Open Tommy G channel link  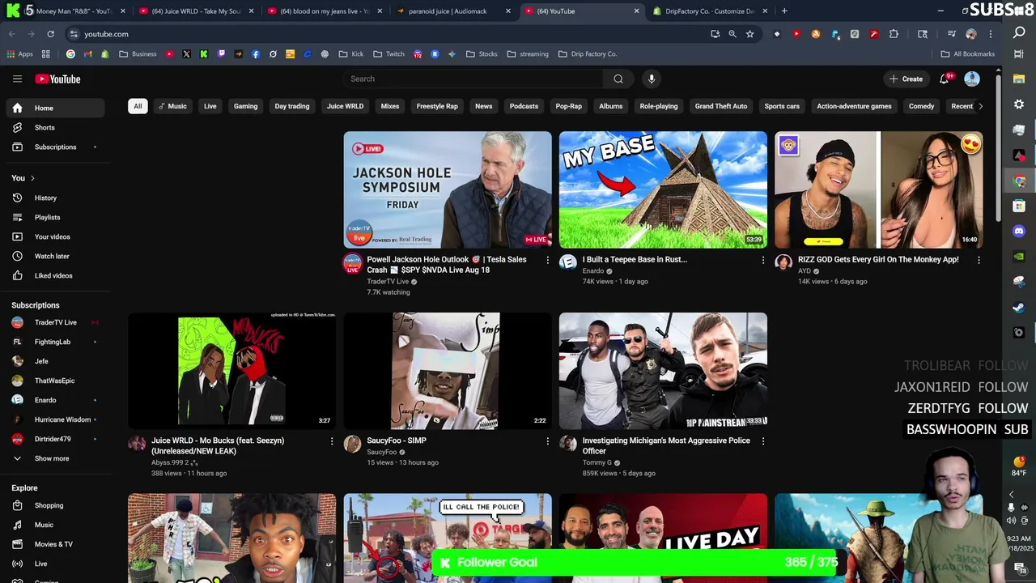tap(597, 463)
